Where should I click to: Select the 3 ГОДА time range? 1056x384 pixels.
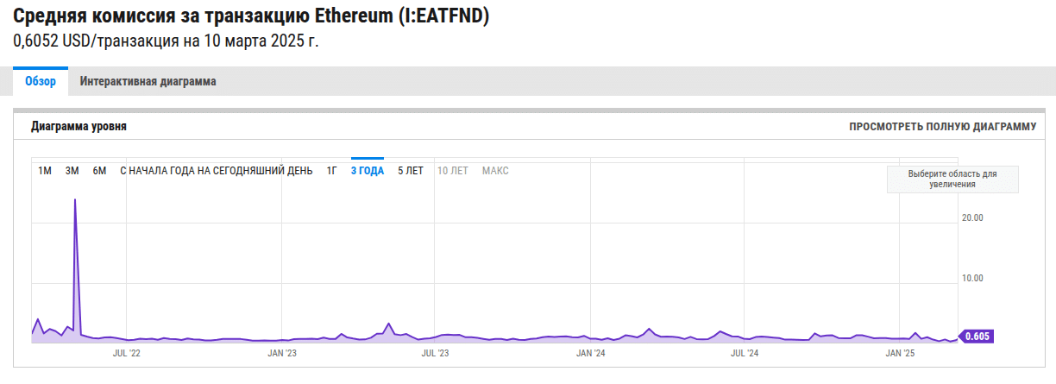coord(367,171)
